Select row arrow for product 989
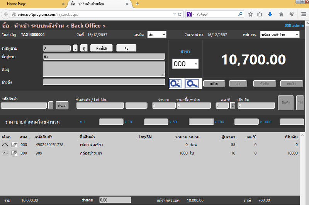The height and width of the screenshot is (205, 309). pos(5,153)
